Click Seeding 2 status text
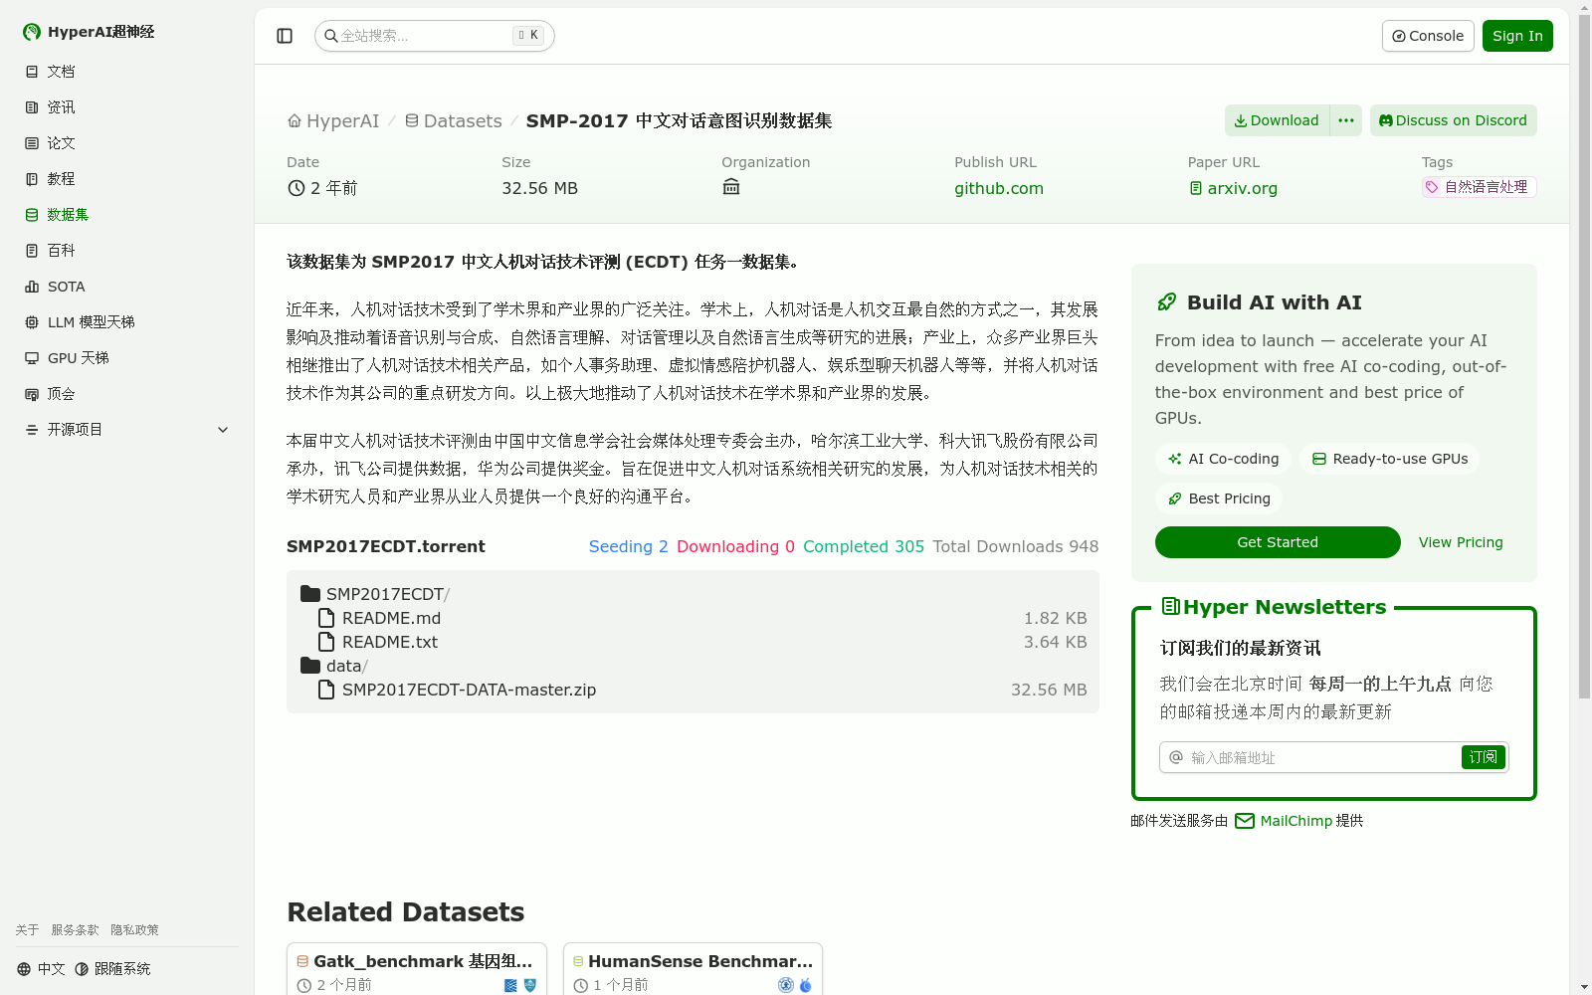1592x995 pixels. tap(629, 546)
